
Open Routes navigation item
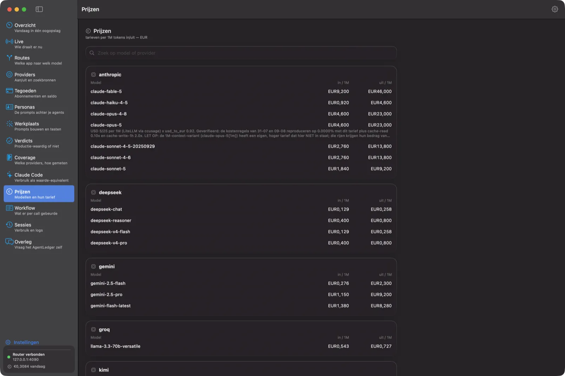click(39, 60)
